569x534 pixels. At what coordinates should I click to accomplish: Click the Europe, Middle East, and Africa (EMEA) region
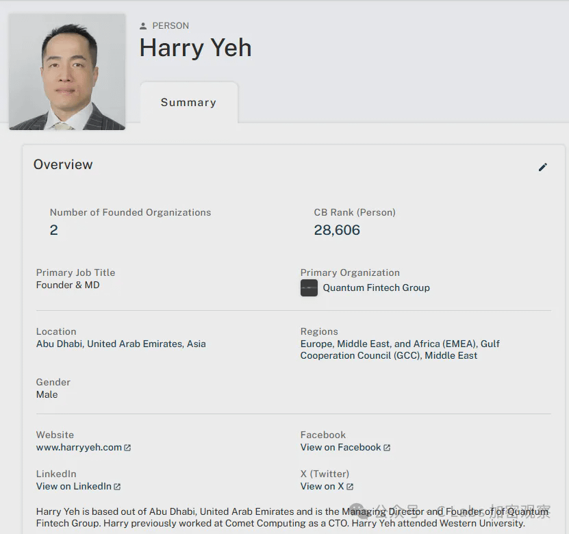tap(388, 344)
